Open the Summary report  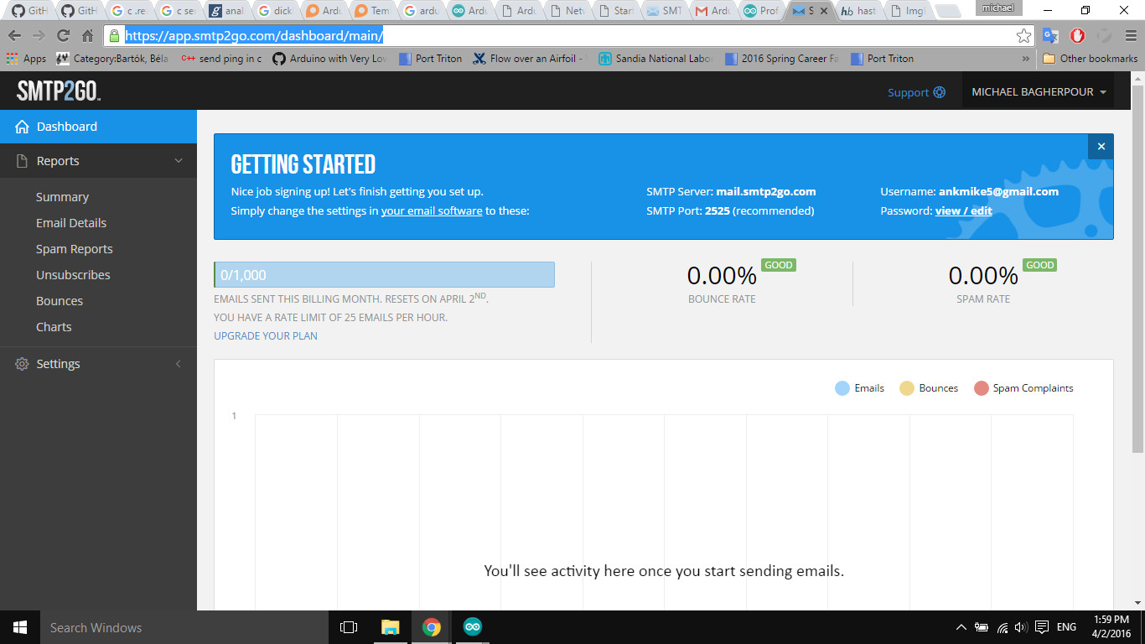[x=62, y=197]
